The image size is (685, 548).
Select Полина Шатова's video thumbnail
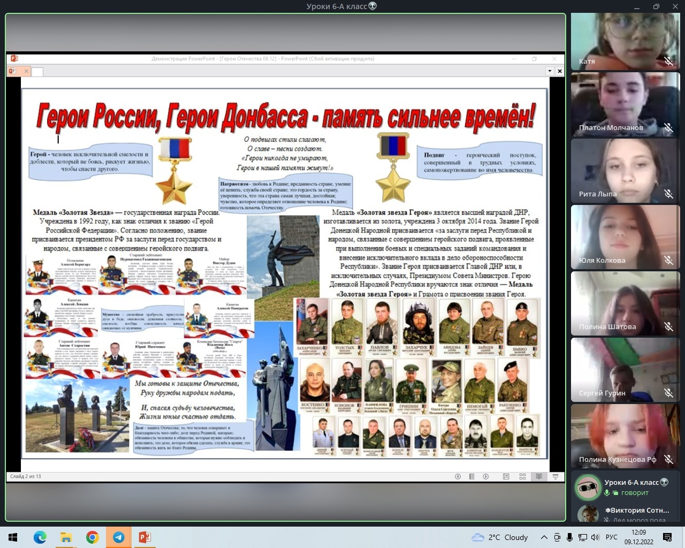point(625,303)
